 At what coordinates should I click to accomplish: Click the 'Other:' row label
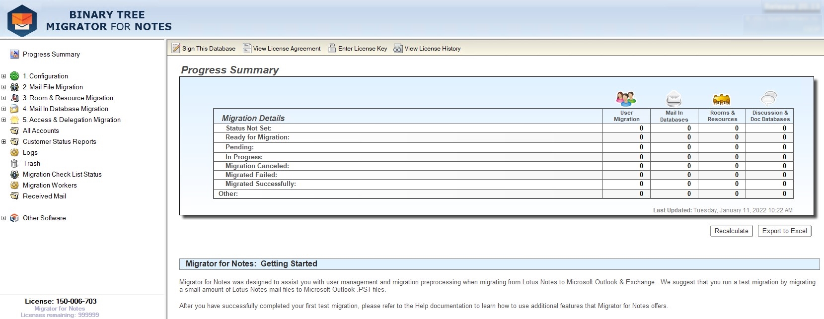coord(228,193)
